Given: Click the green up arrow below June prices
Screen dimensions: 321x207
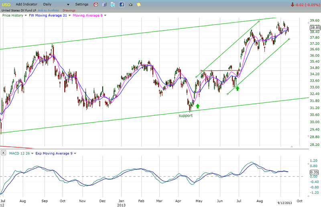Looking at the screenshot, I should [237, 88].
